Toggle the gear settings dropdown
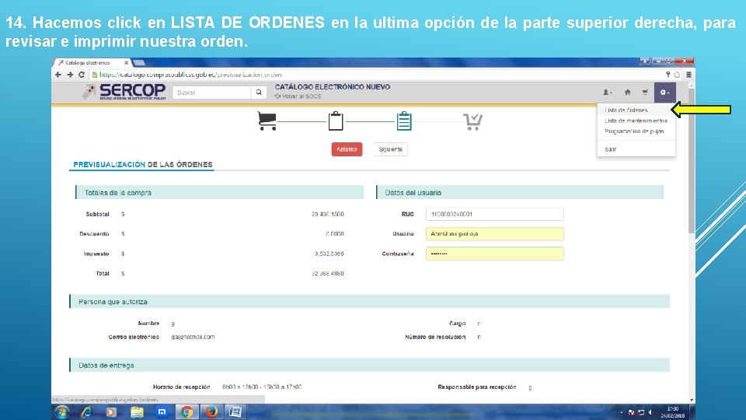746x420 pixels. click(x=664, y=93)
